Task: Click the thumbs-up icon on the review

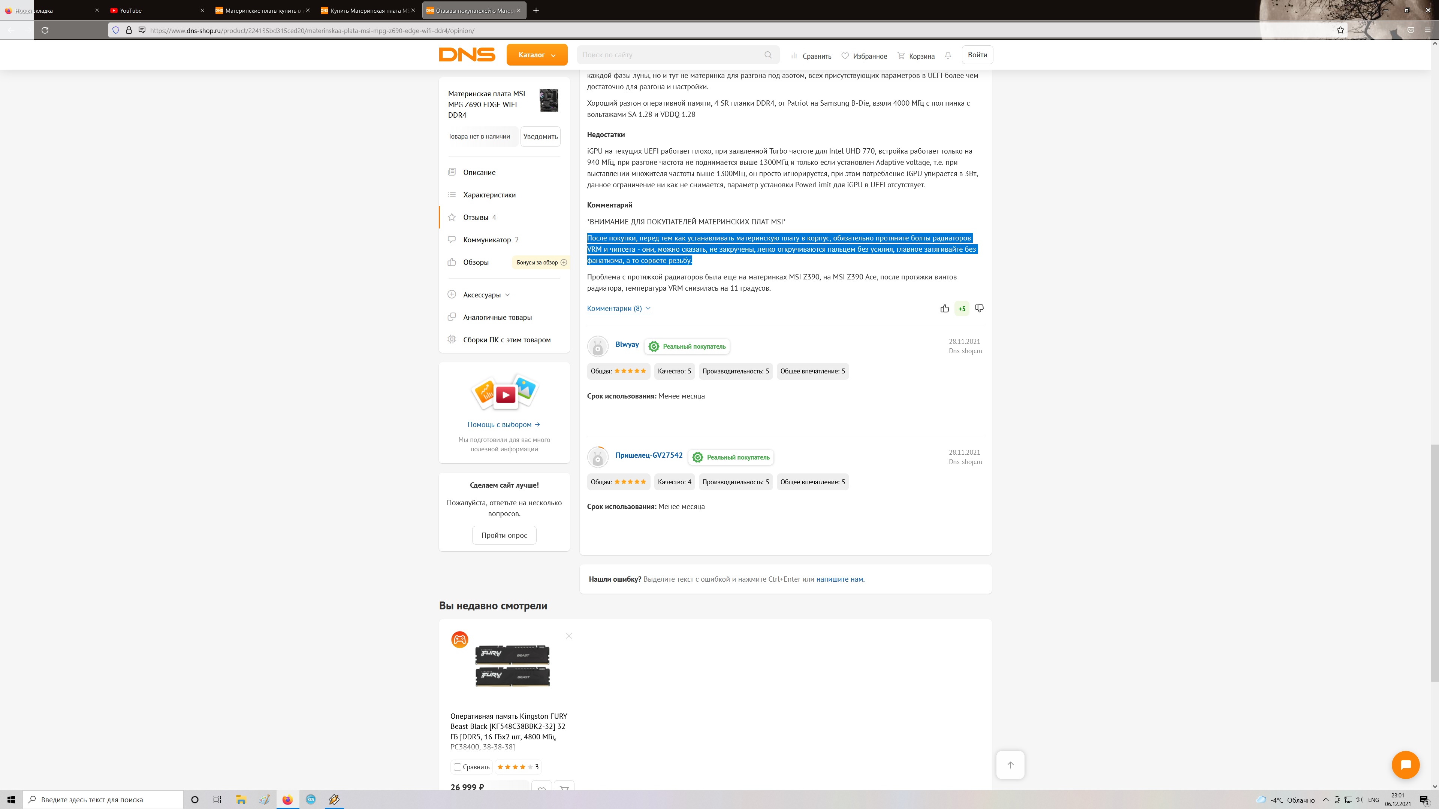Action: (945, 309)
